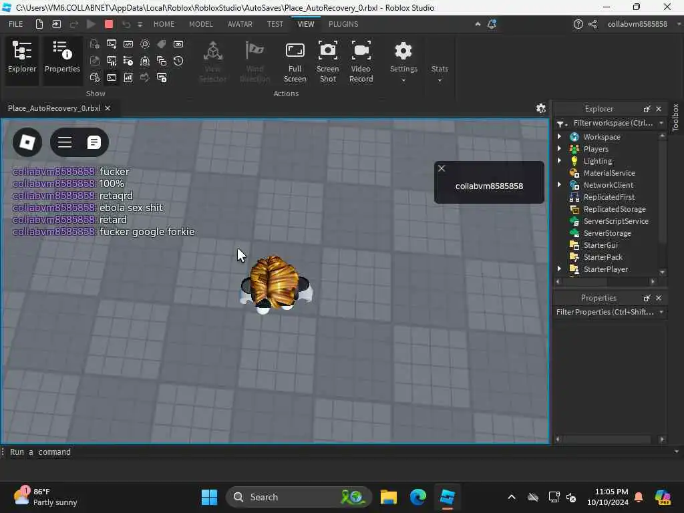Undock the Explorer panel
The height and width of the screenshot is (513, 684).
coord(647,109)
